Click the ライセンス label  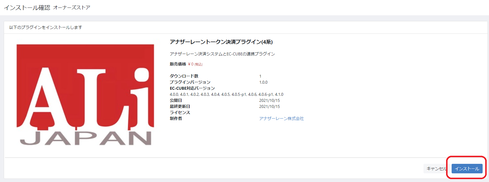pyautogui.click(x=180, y=112)
